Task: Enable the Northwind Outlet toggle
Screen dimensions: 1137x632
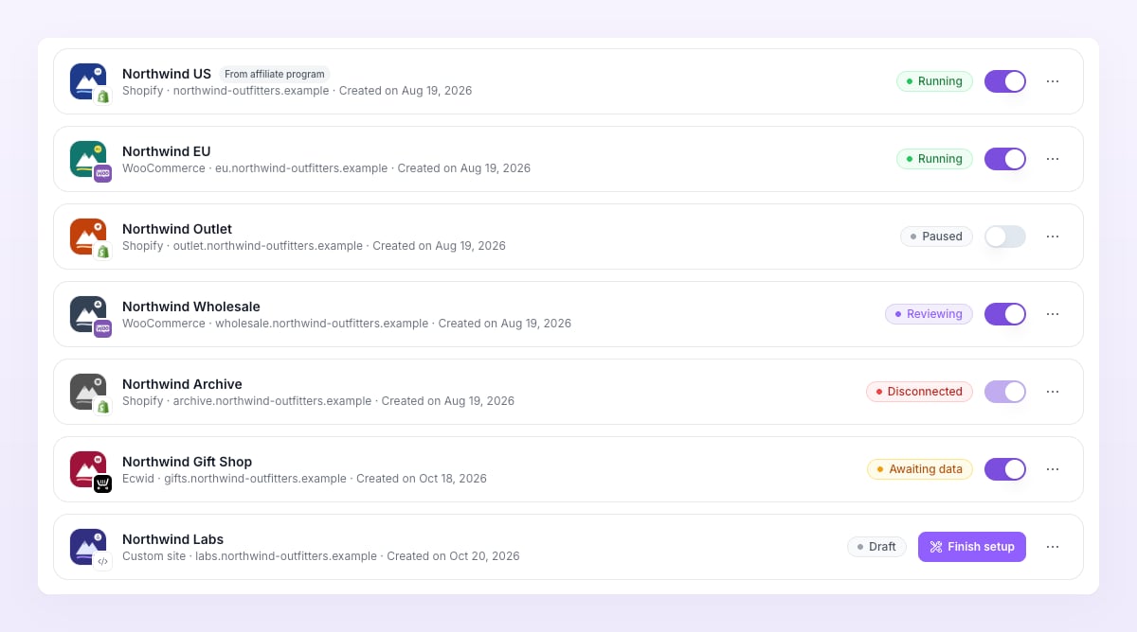Action: [1005, 237]
